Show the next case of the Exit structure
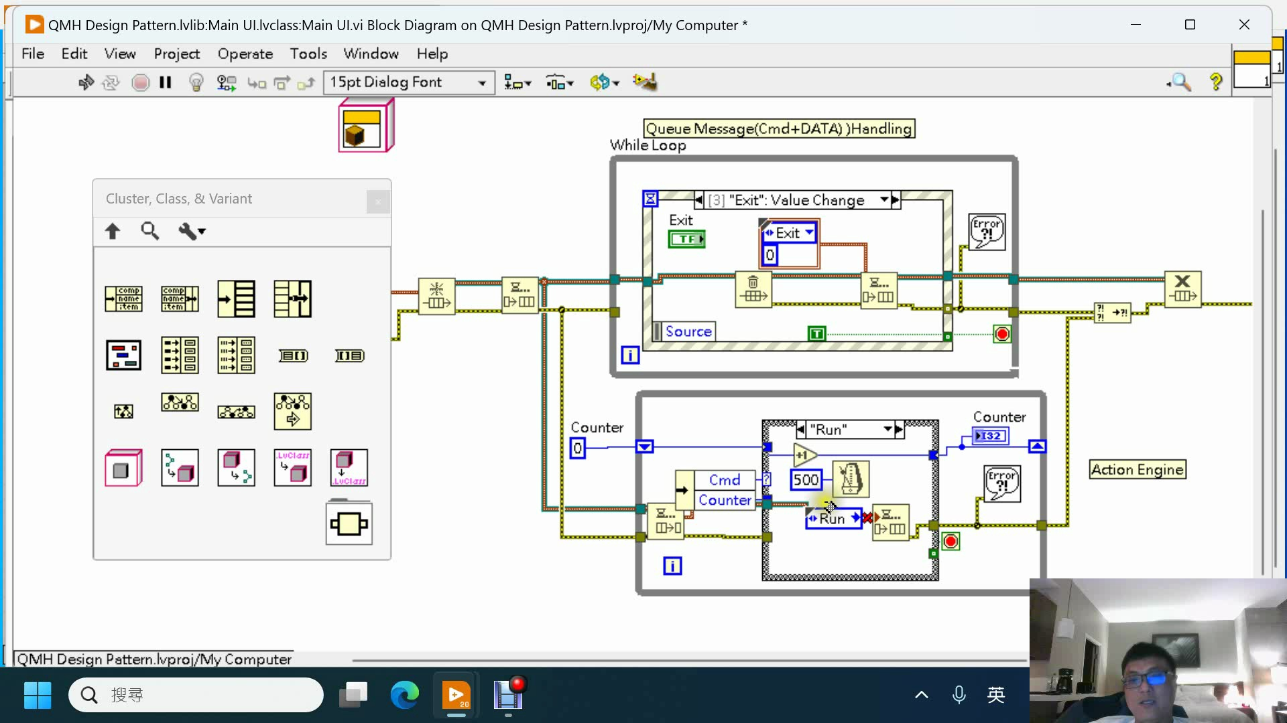This screenshot has width=1287, height=723. click(x=896, y=199)
